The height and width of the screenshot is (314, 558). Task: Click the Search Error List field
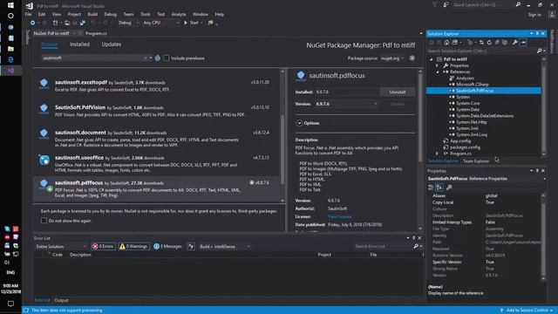[383, 246]
